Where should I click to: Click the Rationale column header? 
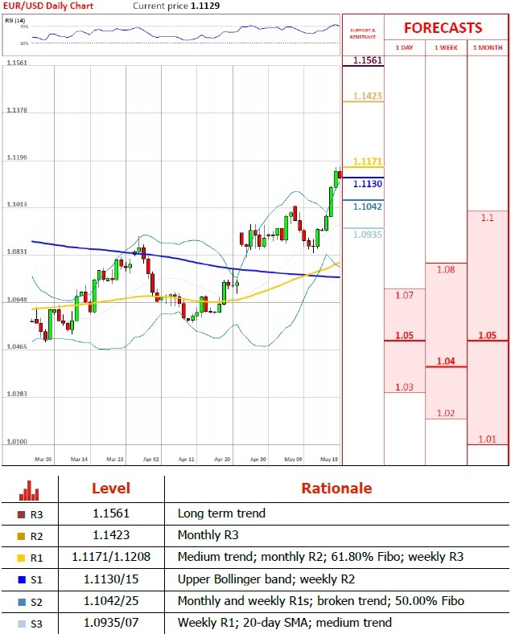pos(336,489)
